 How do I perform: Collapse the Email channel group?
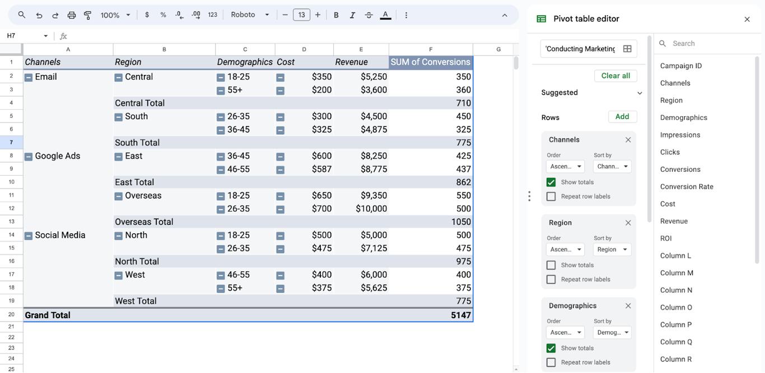(29, 78)
